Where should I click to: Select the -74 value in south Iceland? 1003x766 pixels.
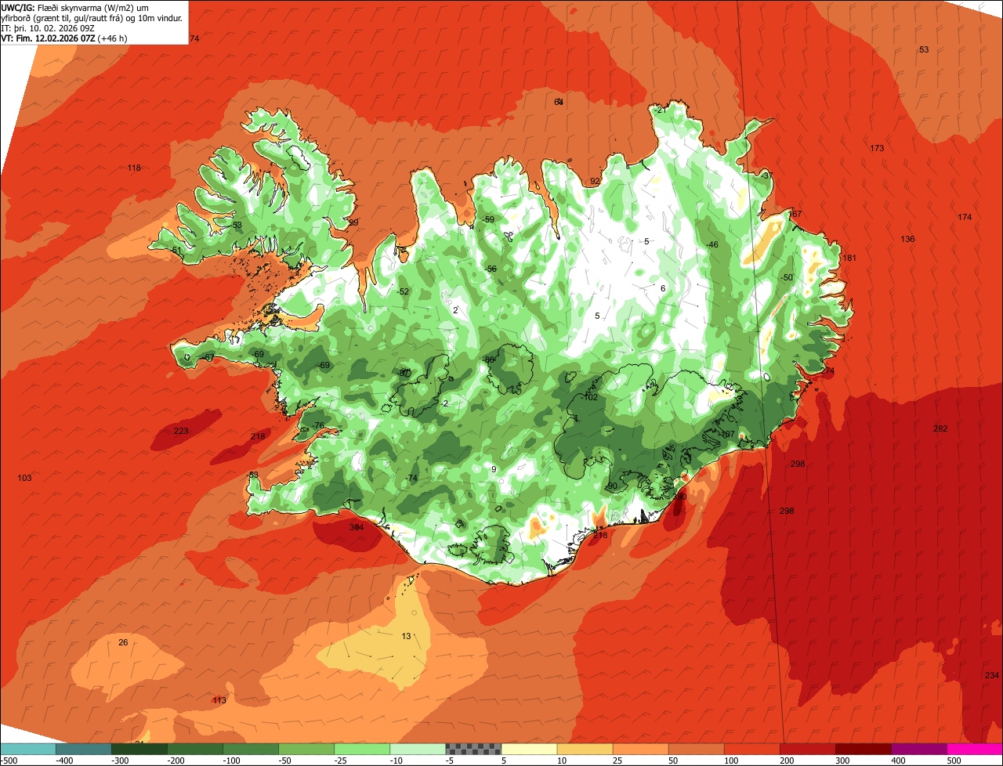(x=412, y=478)
